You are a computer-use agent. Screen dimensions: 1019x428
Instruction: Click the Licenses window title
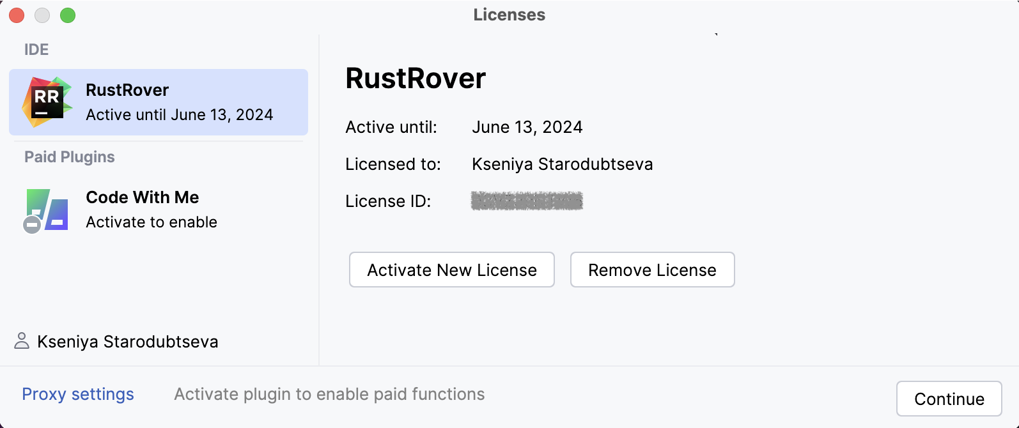click(509, 15)
